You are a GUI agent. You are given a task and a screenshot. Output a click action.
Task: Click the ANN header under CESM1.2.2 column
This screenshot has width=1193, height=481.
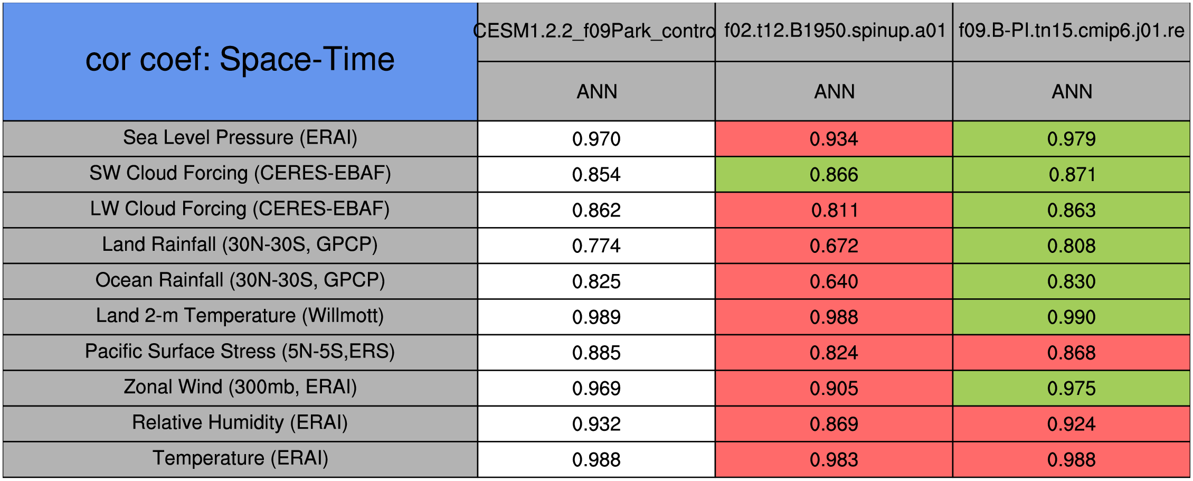[596, 91]
